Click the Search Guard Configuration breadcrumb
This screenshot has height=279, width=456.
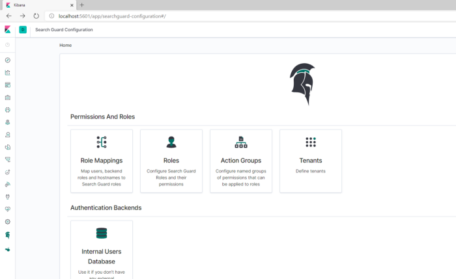tap(64, 30)
